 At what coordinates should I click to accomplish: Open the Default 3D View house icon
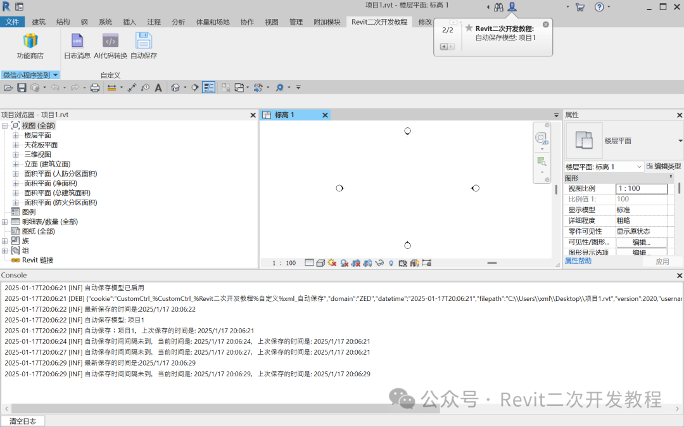coord(175,87)
